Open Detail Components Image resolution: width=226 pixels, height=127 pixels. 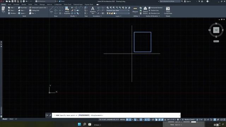pos(168,10)
